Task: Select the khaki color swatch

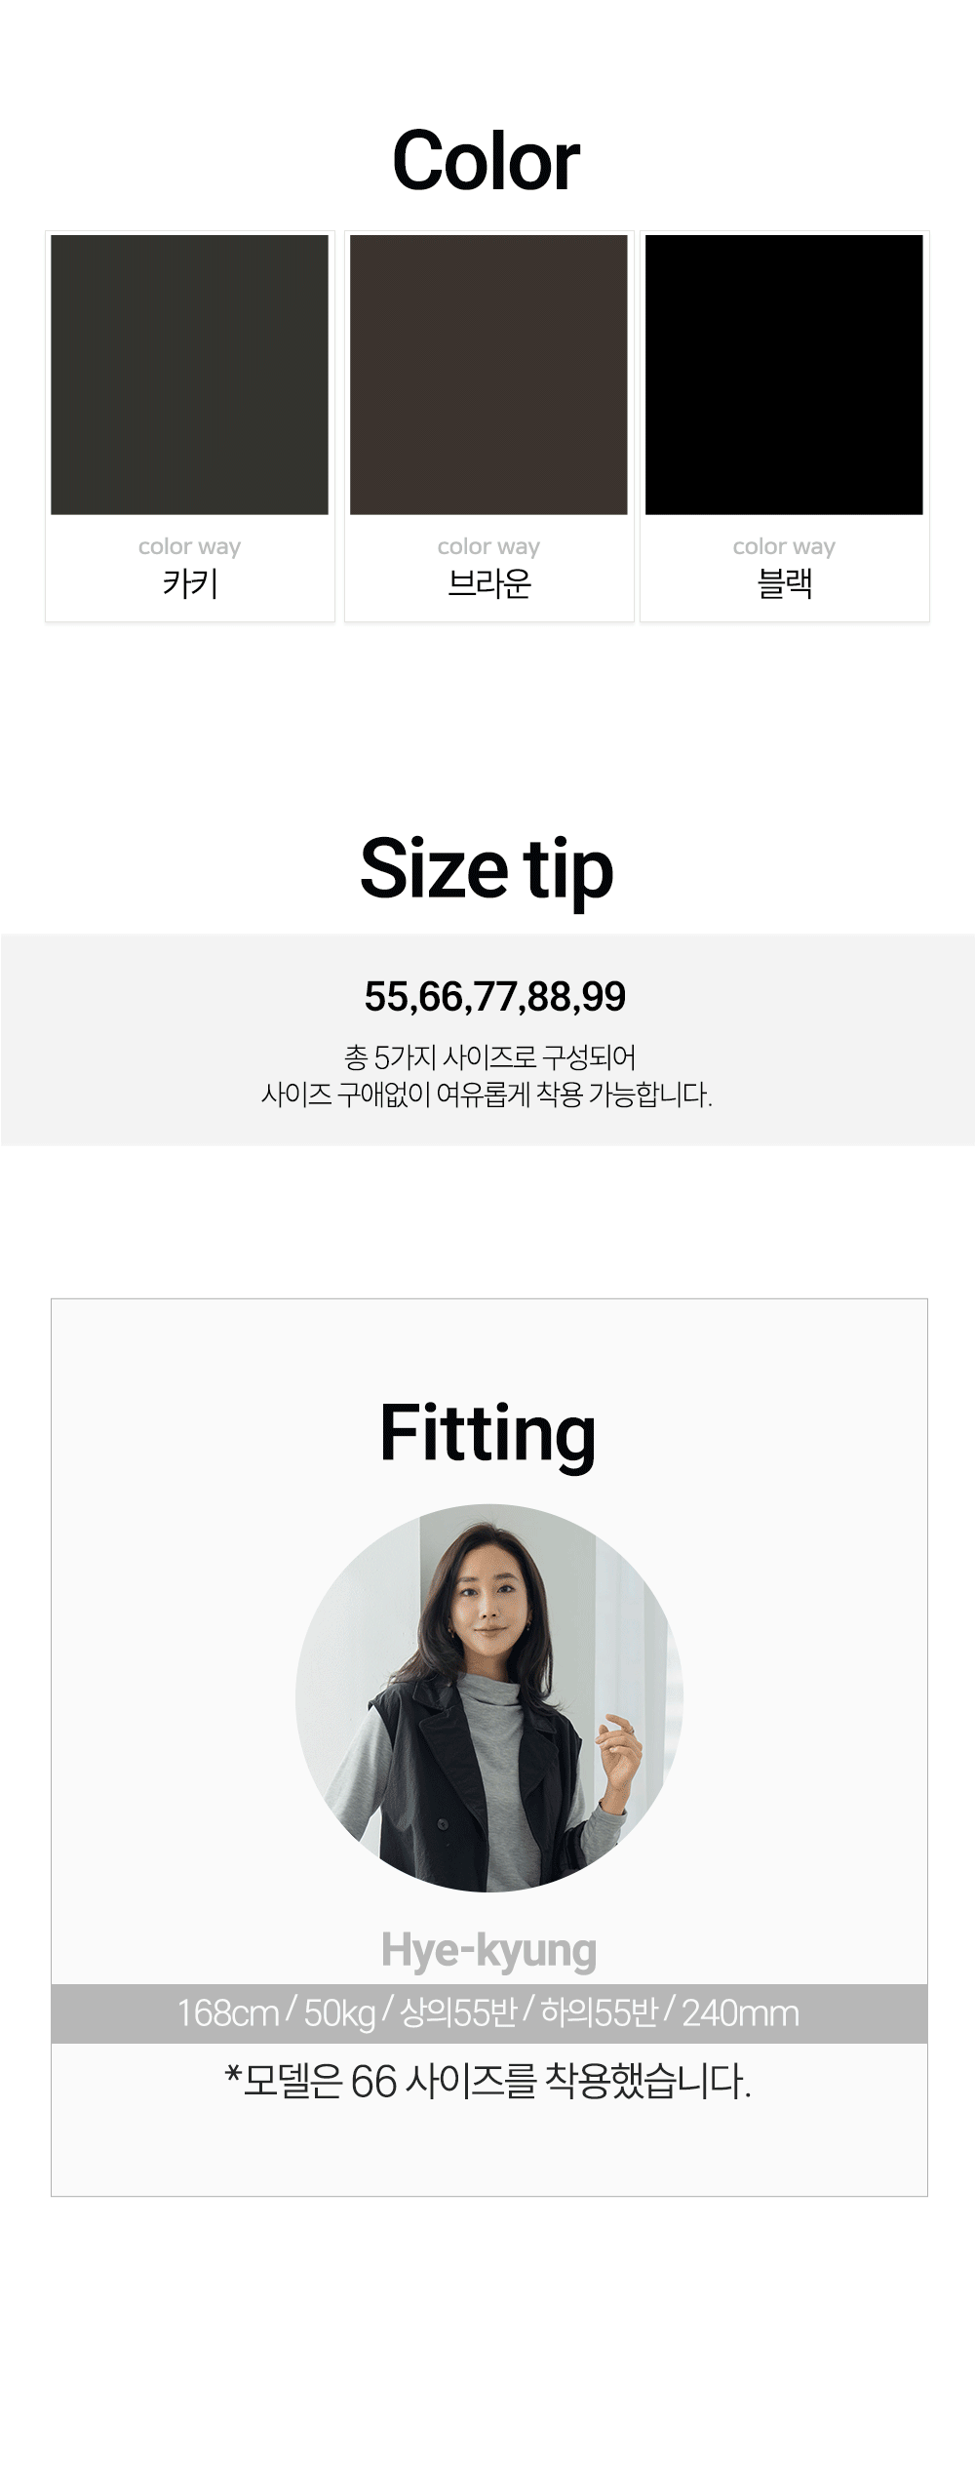Action: point(189,375)
